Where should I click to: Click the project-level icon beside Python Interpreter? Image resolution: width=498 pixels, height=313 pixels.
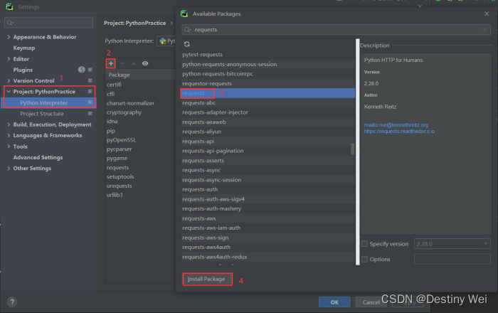90,102
